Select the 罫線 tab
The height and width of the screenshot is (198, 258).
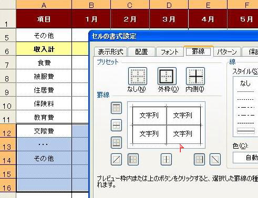coord(199,51)
